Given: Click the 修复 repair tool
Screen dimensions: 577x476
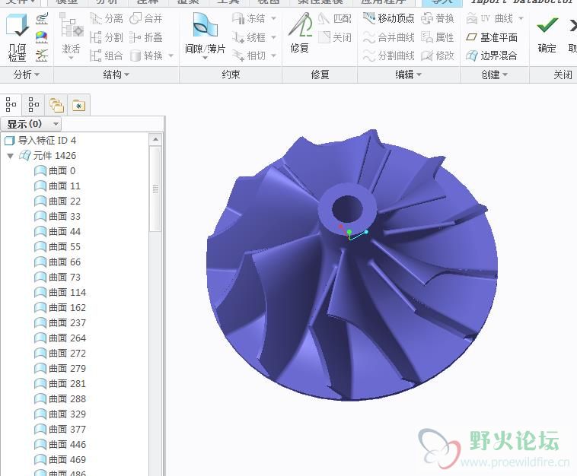Looking at the screenshot, I should [300, 33].
